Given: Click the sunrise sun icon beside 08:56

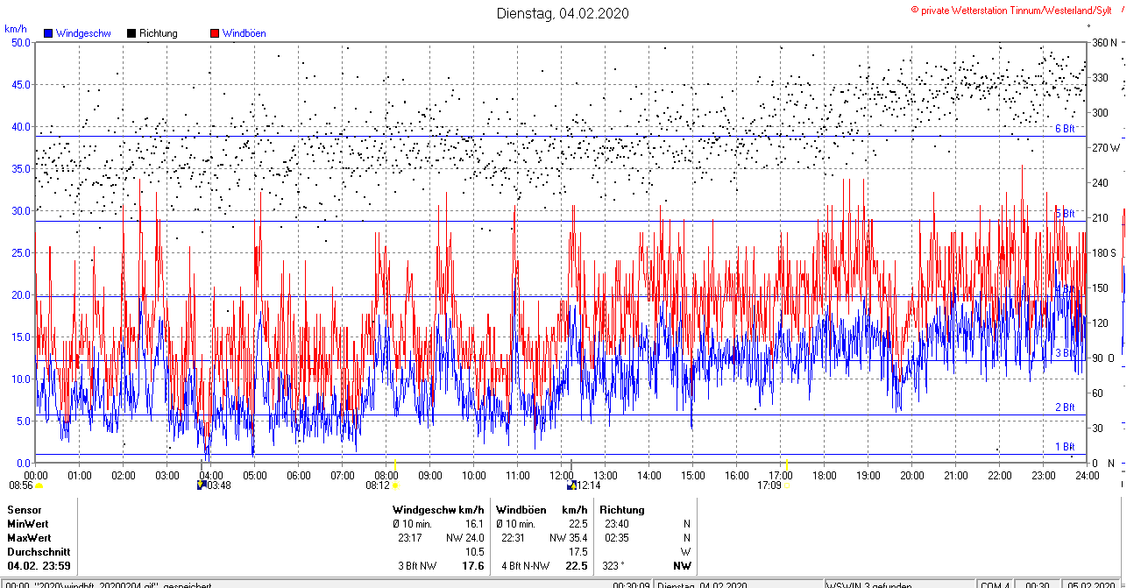Looking at the screenshot, I should pyautogui.click(x=39, y=485).
